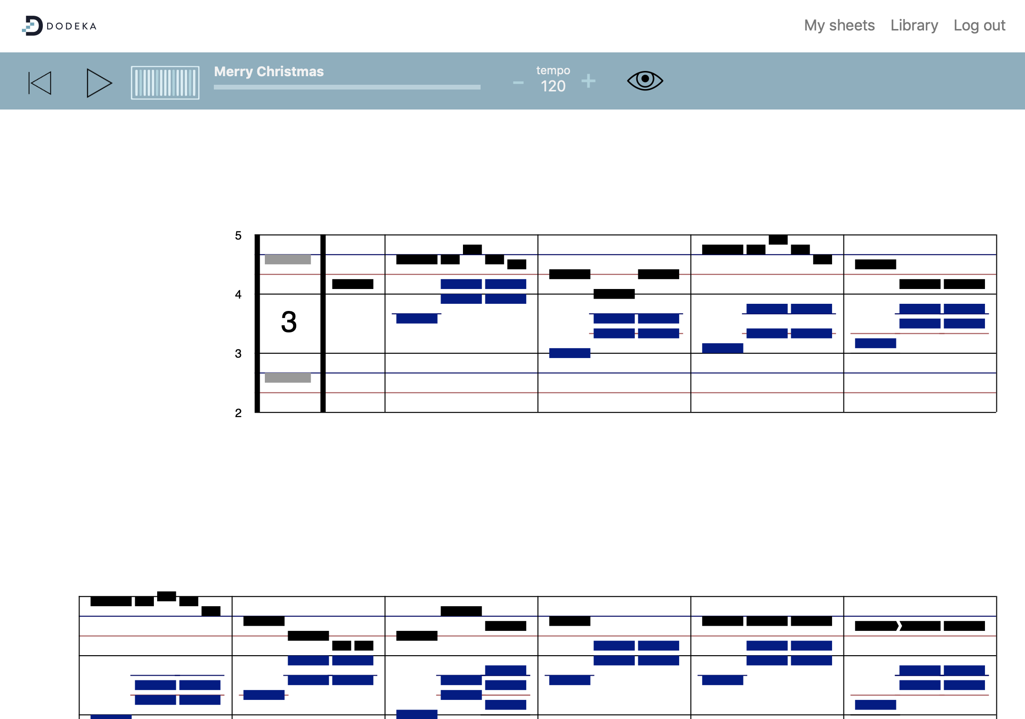Click octave label 4 on the staff
Screen dimensions: 1025x719
click(238, 295)
